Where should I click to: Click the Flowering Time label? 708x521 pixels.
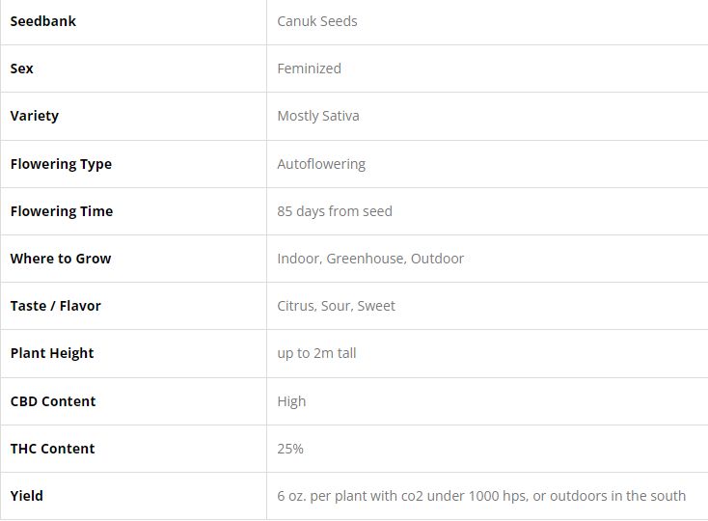click(61, 211)
